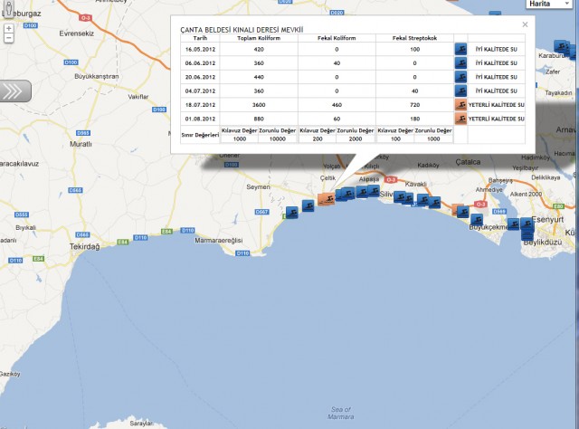Click the orange quality icon for 18.07.2012
This screenshot has width=579, height=429.
(x=460, y=105)
